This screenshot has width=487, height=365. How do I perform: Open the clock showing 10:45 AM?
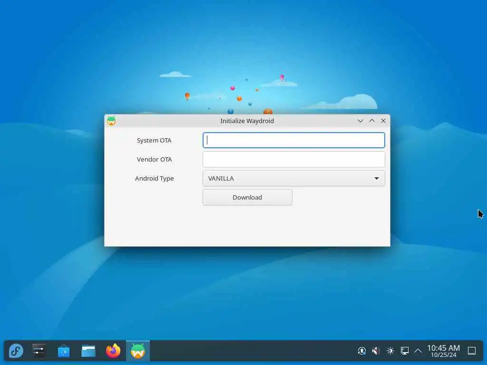(443, 351)
